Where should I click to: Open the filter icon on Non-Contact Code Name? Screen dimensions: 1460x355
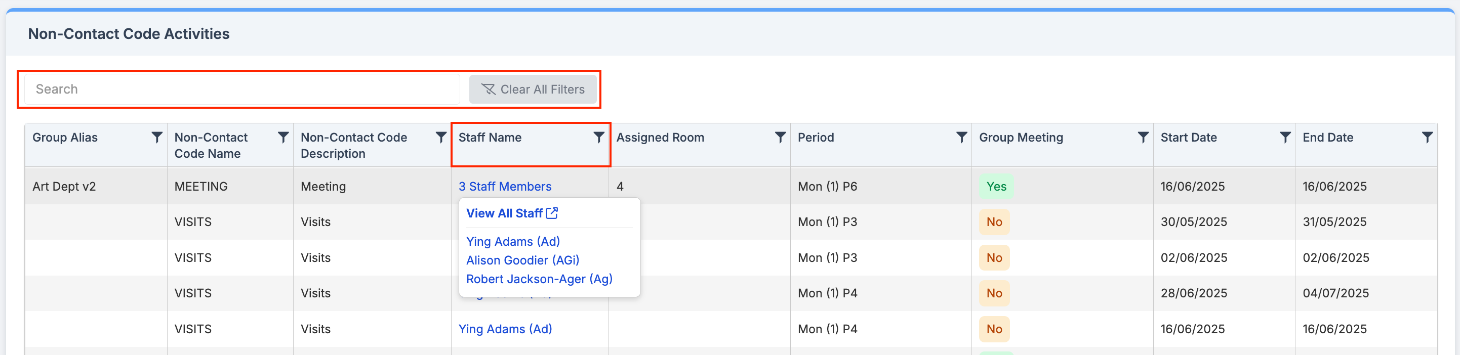pos(283,137)
